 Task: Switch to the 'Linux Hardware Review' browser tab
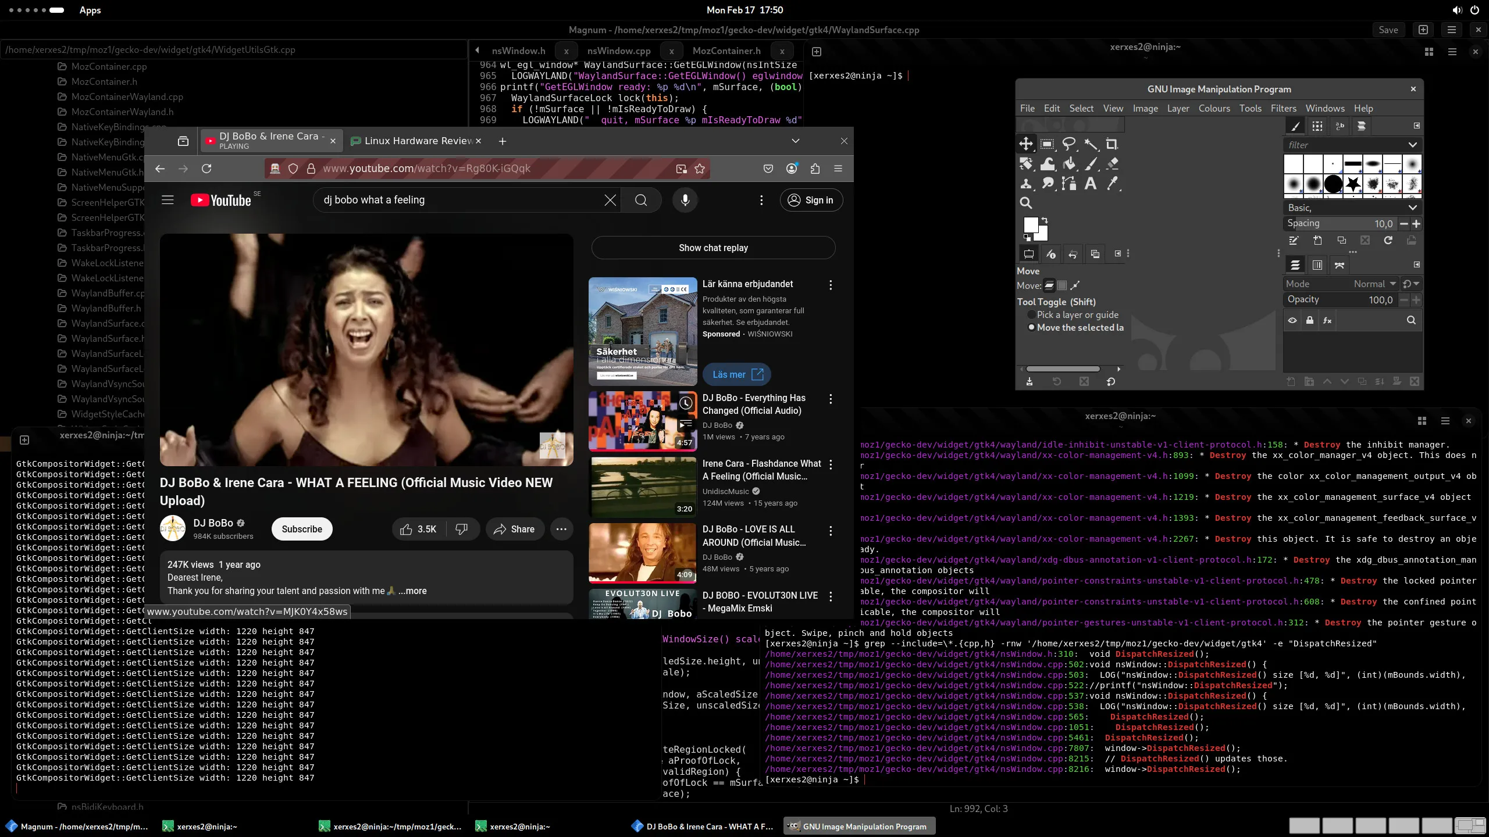(x=416, y=141)
